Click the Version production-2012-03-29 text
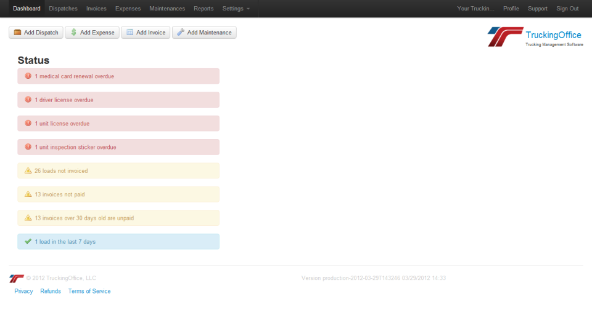 click(x=374, y=278)
